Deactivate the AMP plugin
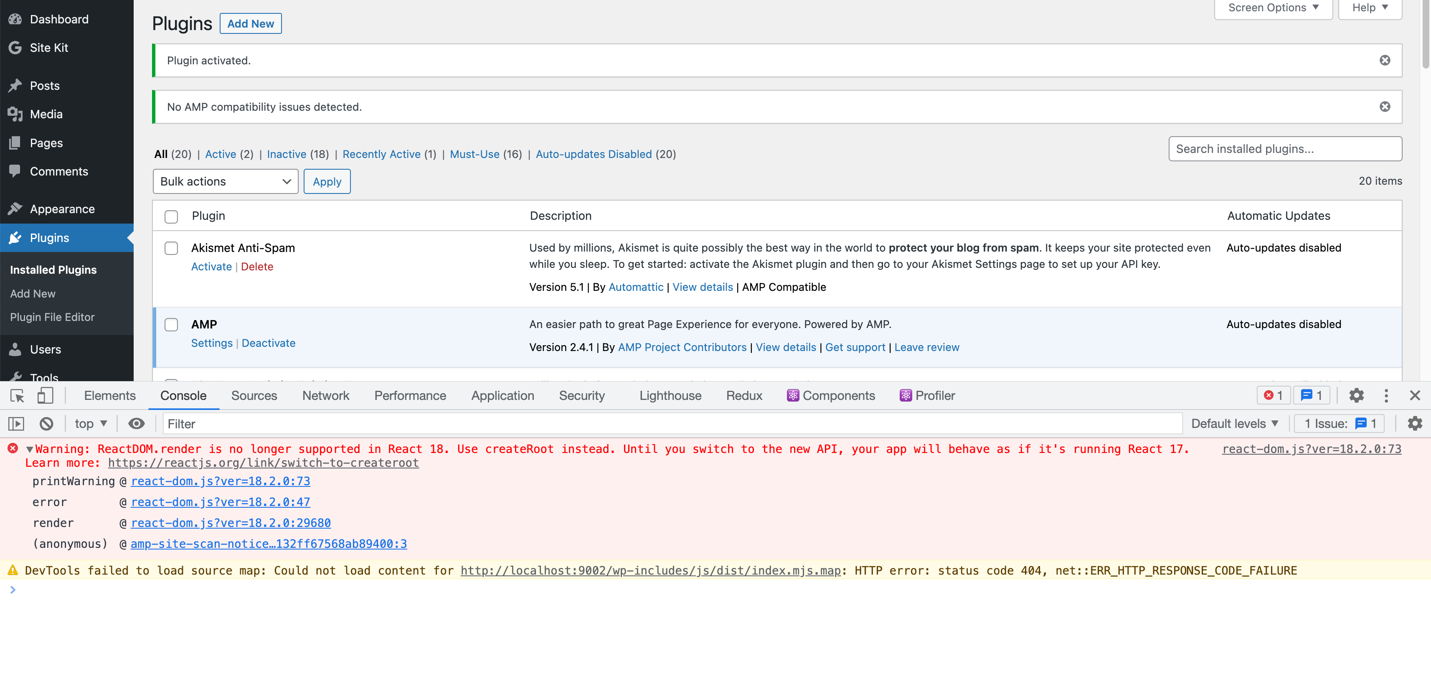Image resolution: width=1431 pixels, height=687 pixels. click(x=268, y=343)
